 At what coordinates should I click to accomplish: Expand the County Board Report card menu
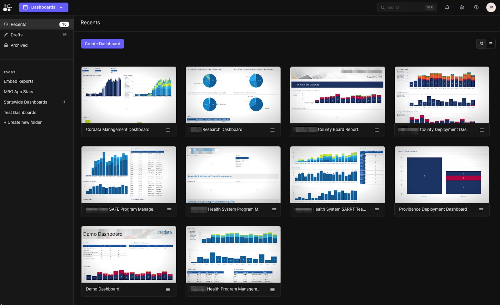pos(377,130)
